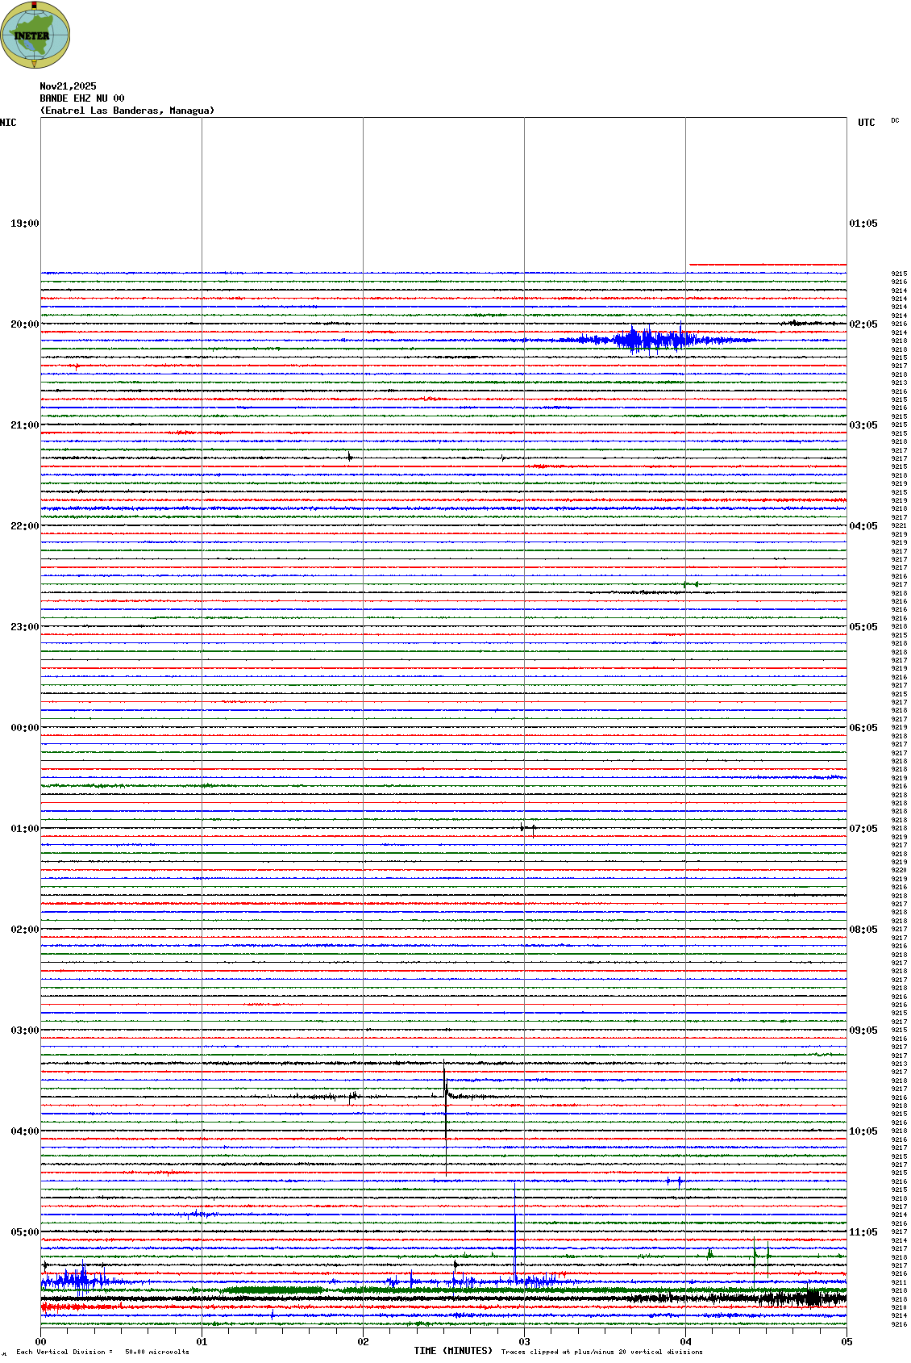Click the BANDE EHZ NU 00 station label
The image size is (911, 1363).
(82, 98)
